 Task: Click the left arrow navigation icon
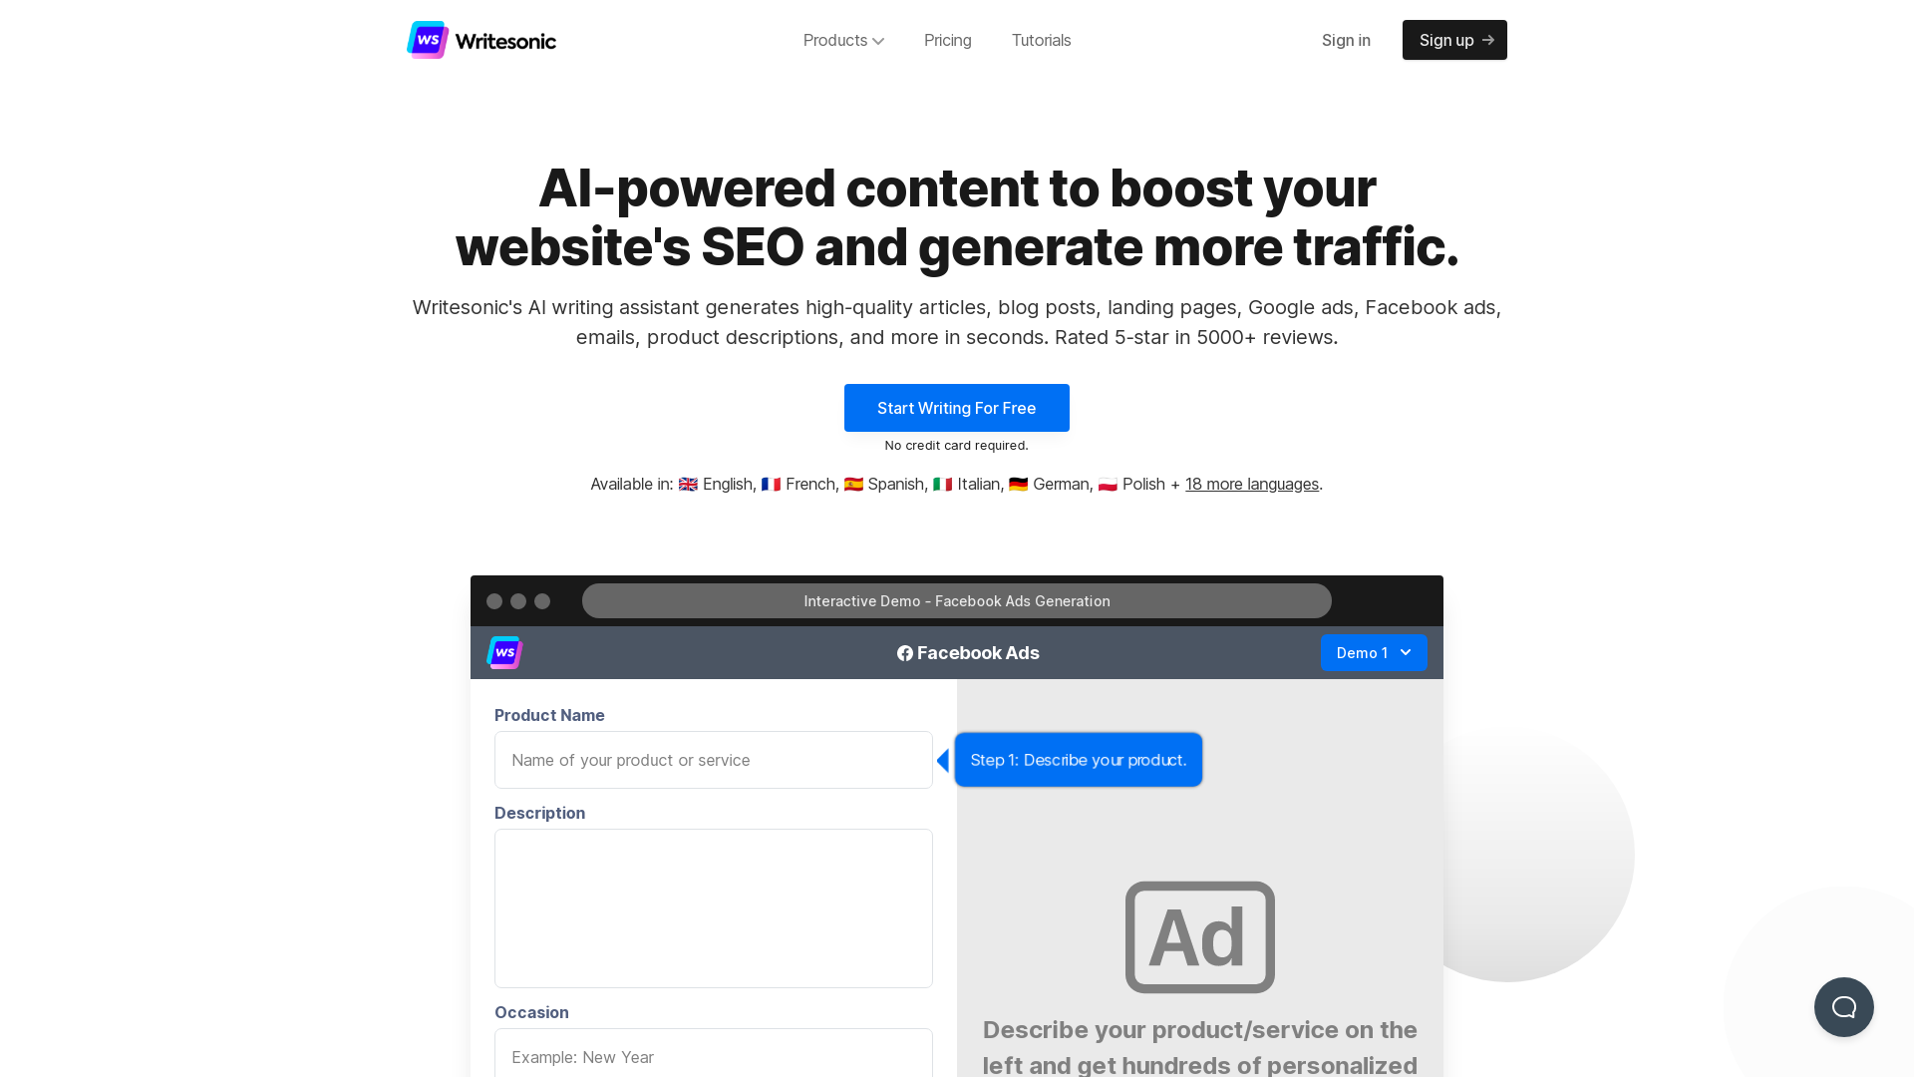click(946, 760)
